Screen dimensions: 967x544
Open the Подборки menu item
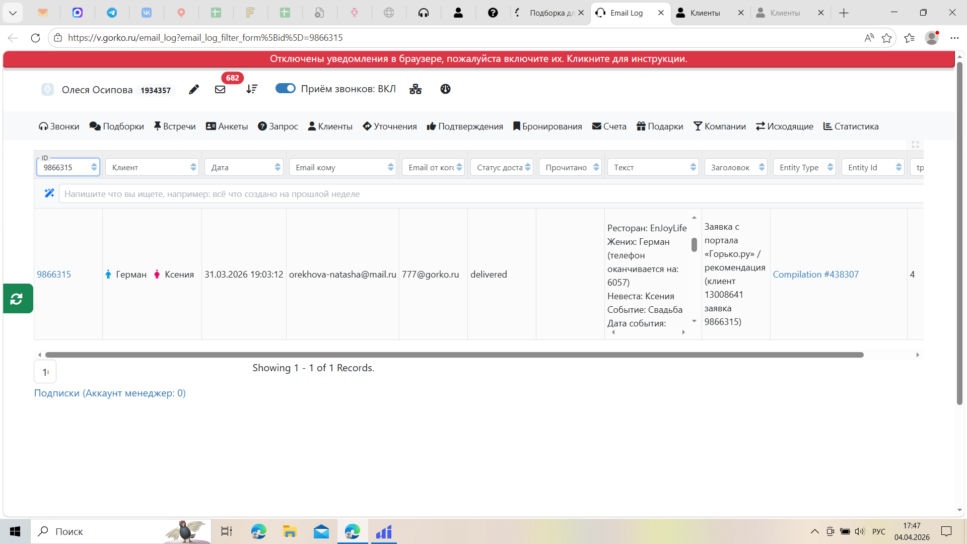pos(117,126)
